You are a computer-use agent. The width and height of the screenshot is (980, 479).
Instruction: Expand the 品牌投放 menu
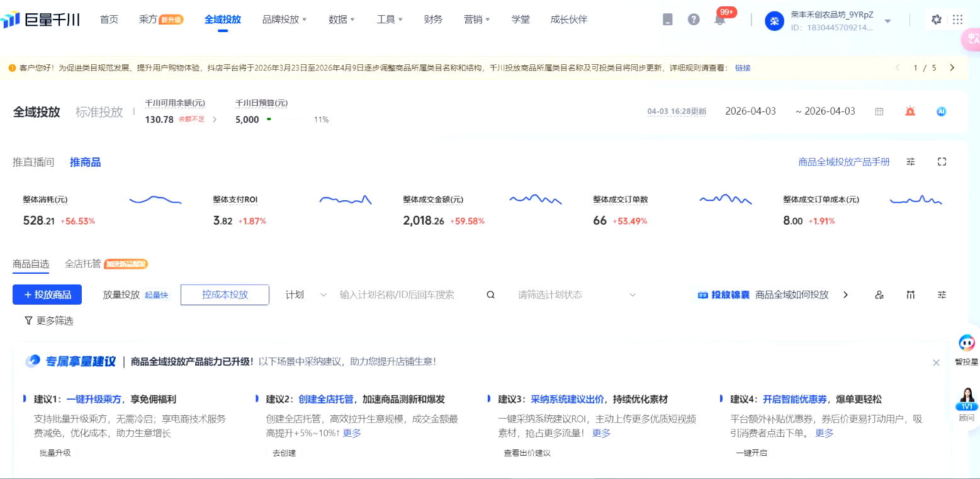pyautogui.click(x=284, y=20)
